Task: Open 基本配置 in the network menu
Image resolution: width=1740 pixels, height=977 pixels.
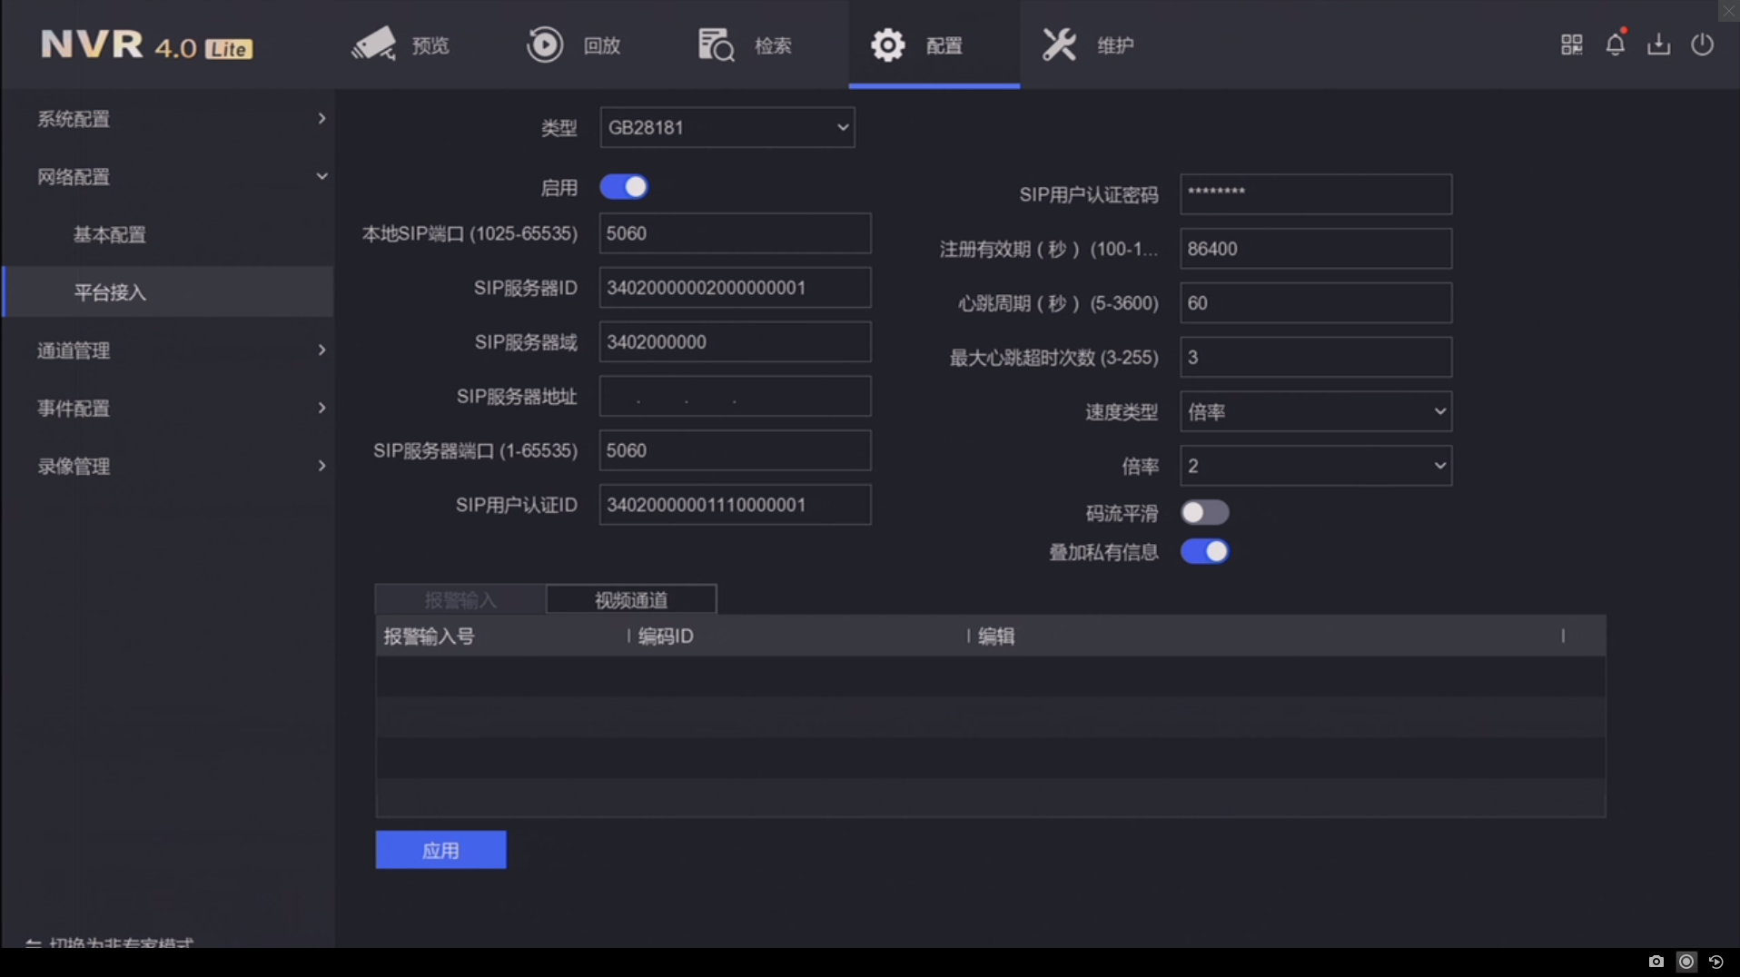Action: click(110, 235)
